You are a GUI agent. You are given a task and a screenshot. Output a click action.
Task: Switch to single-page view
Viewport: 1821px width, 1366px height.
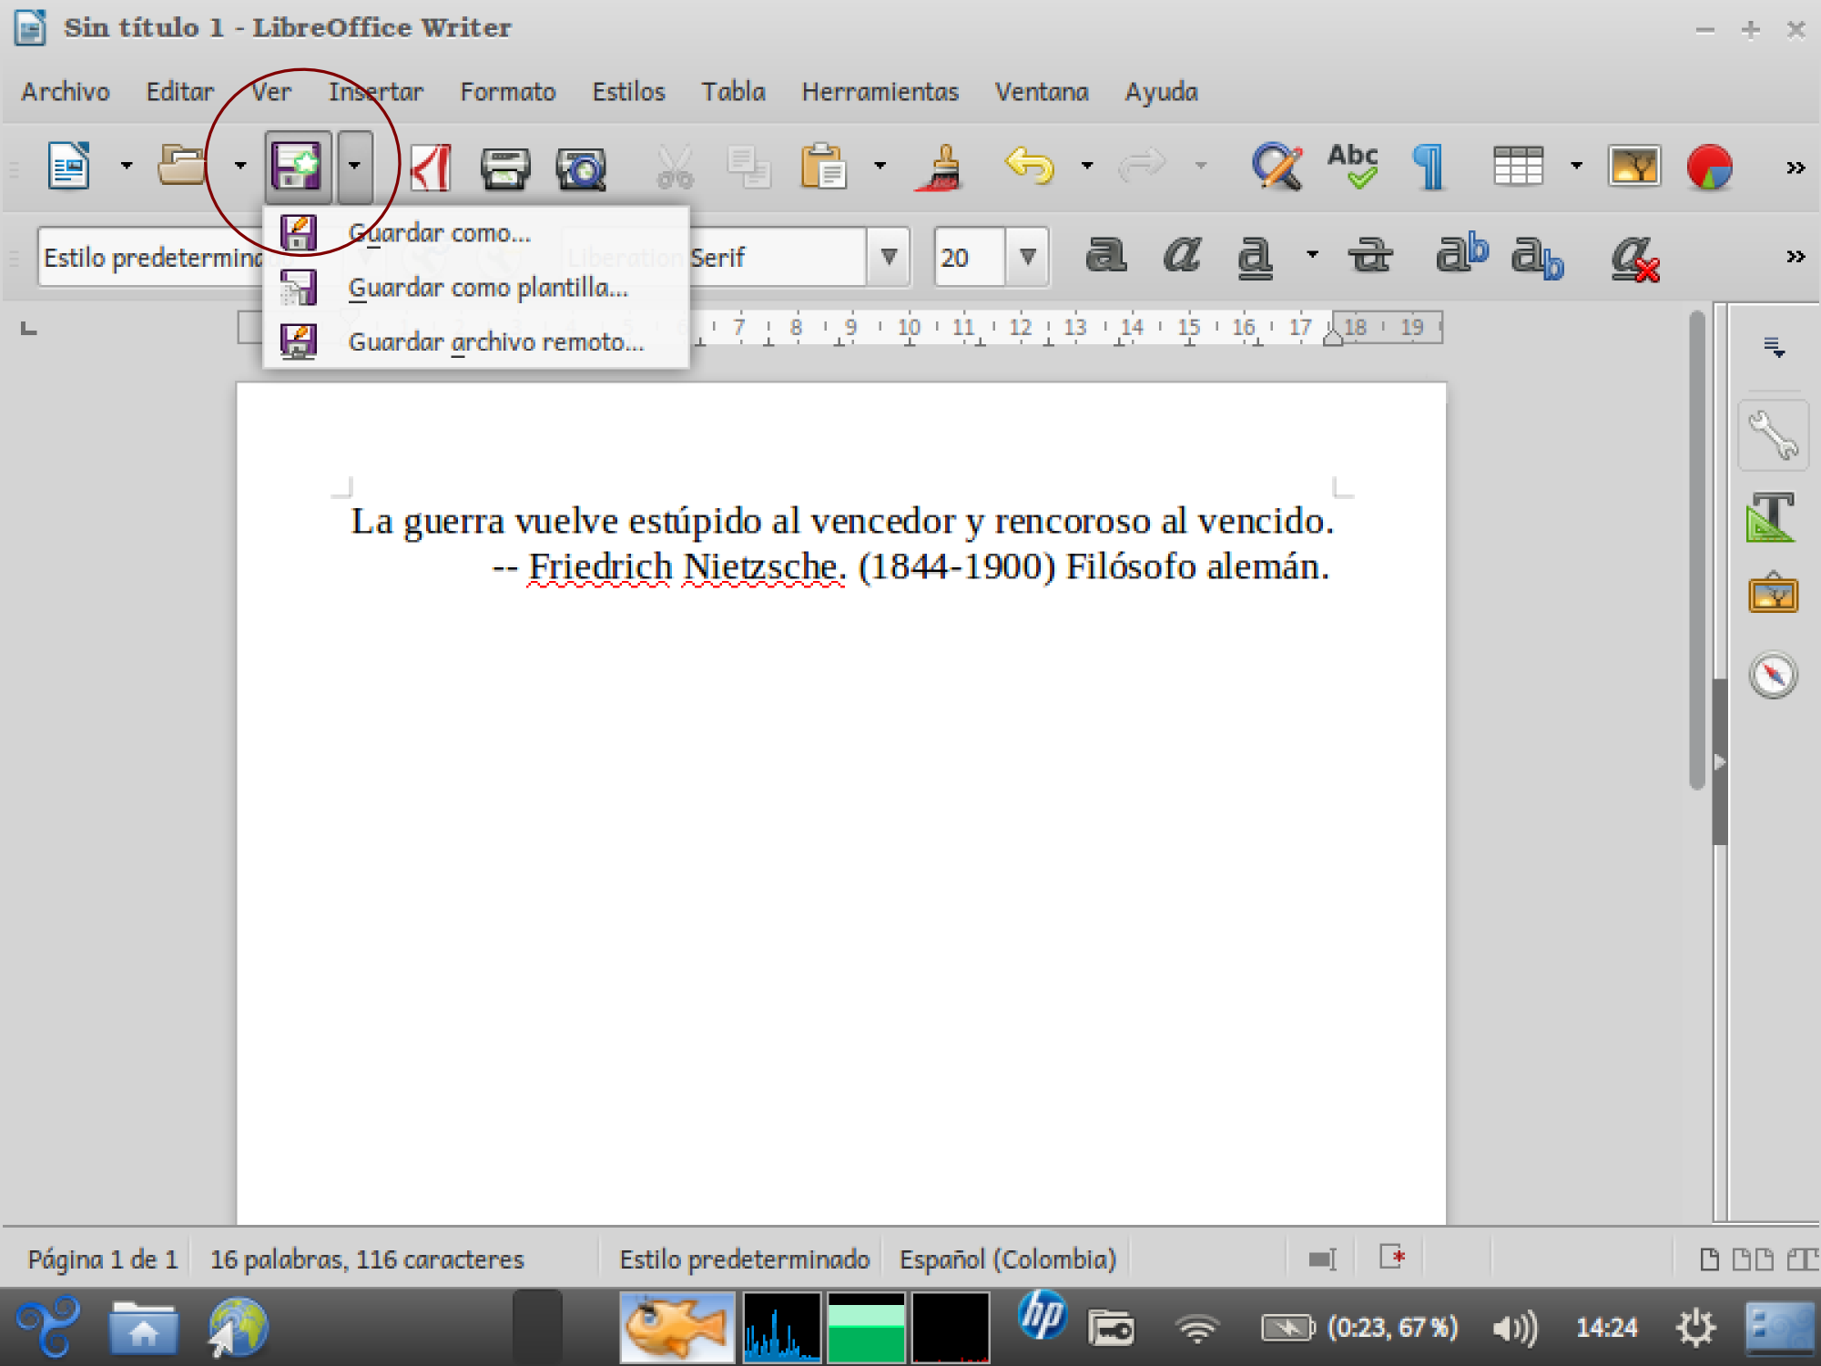point(1710,1259)
